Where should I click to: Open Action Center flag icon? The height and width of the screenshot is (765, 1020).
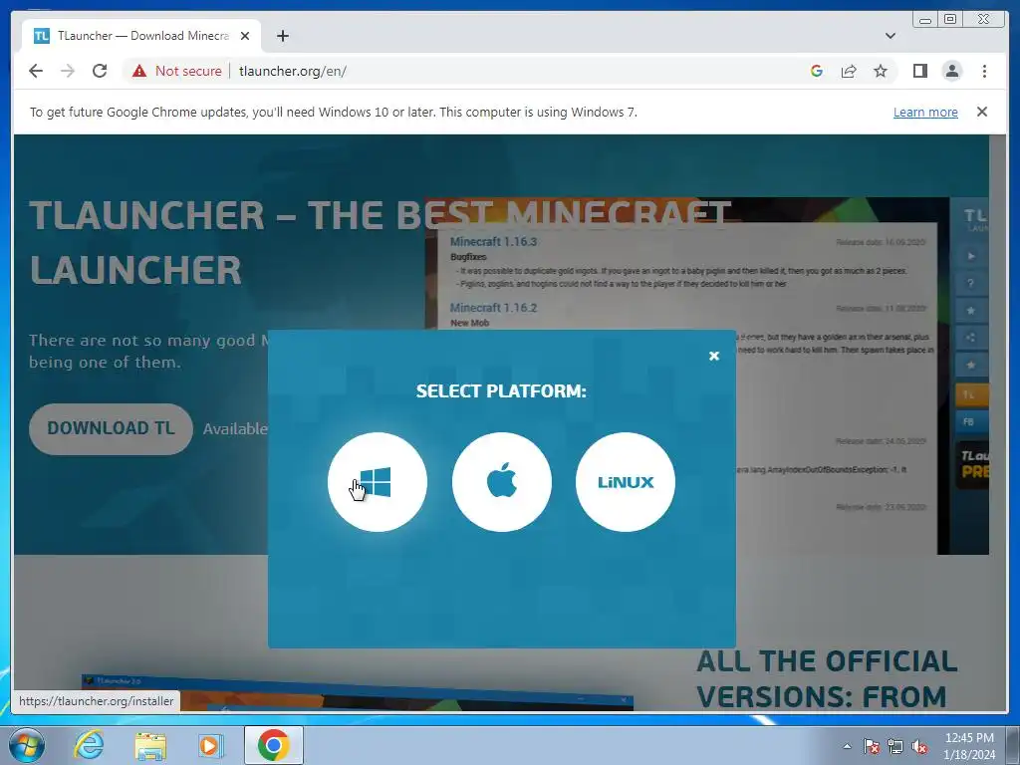[871, 746]
